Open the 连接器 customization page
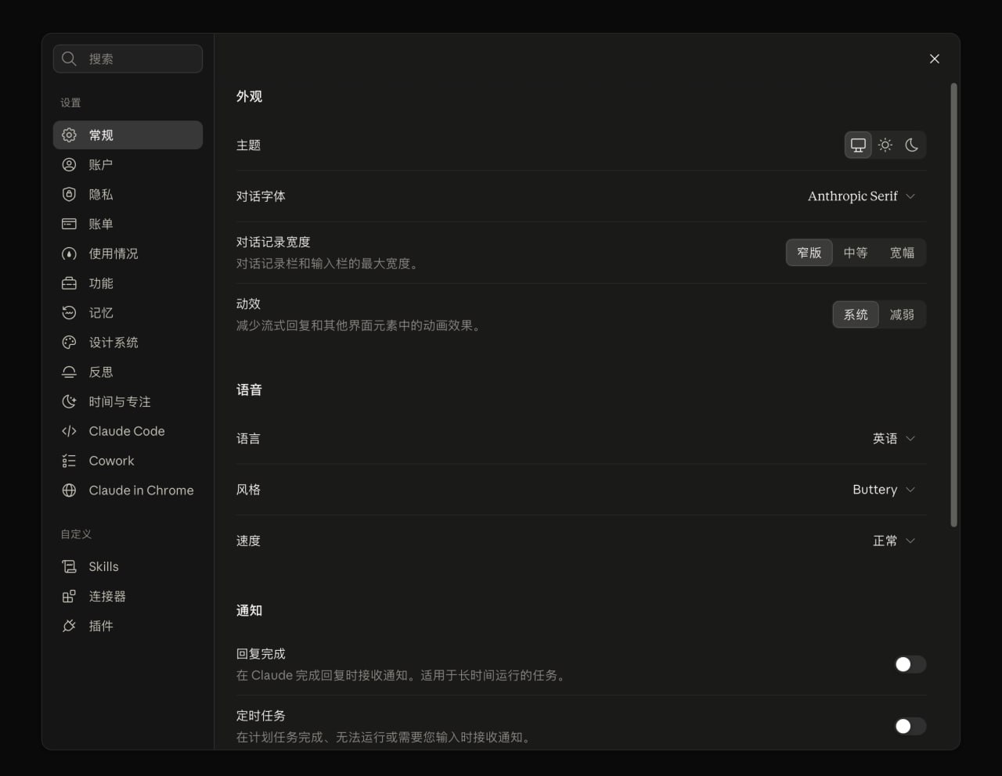1002x776 pixels. 128,596
